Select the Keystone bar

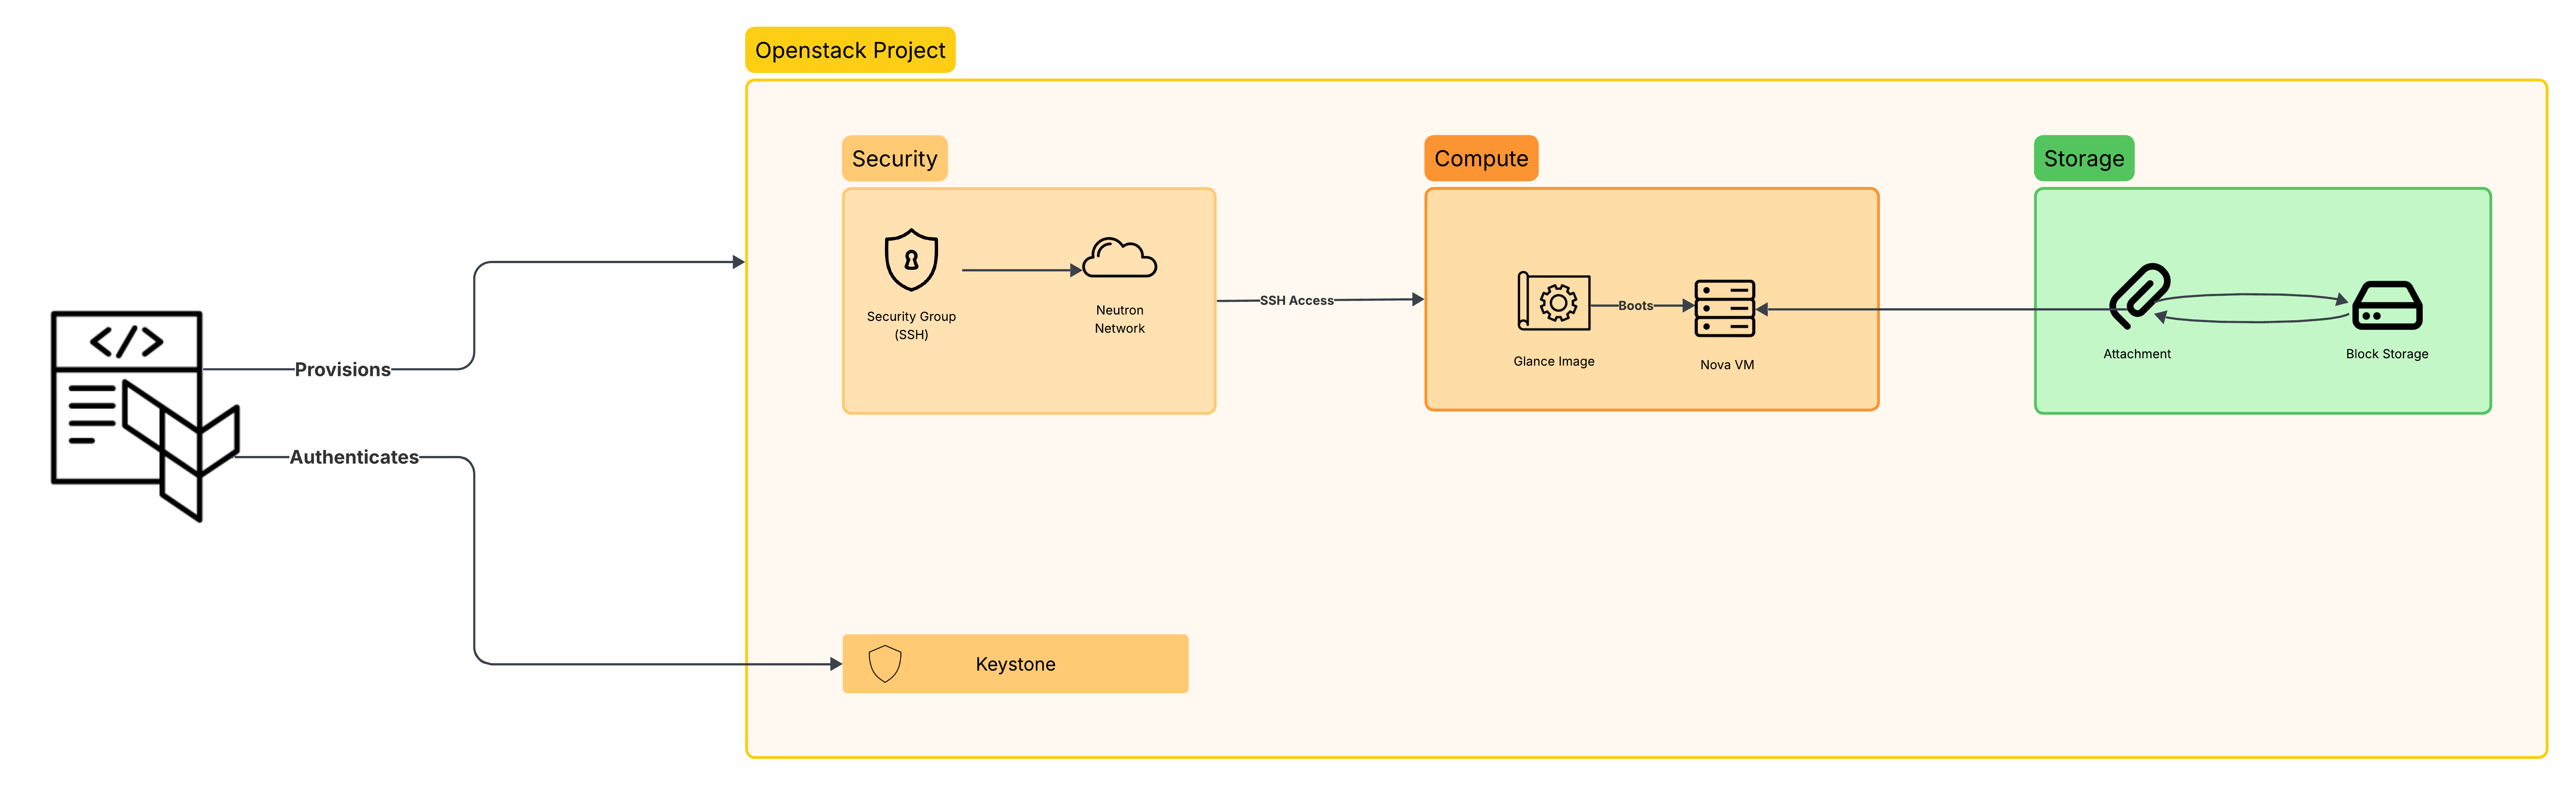tap(1015, 664)
